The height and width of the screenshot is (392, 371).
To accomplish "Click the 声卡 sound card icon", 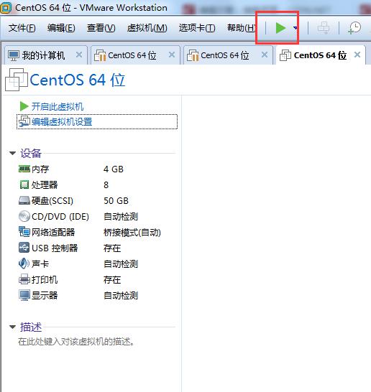I will 24,263.
